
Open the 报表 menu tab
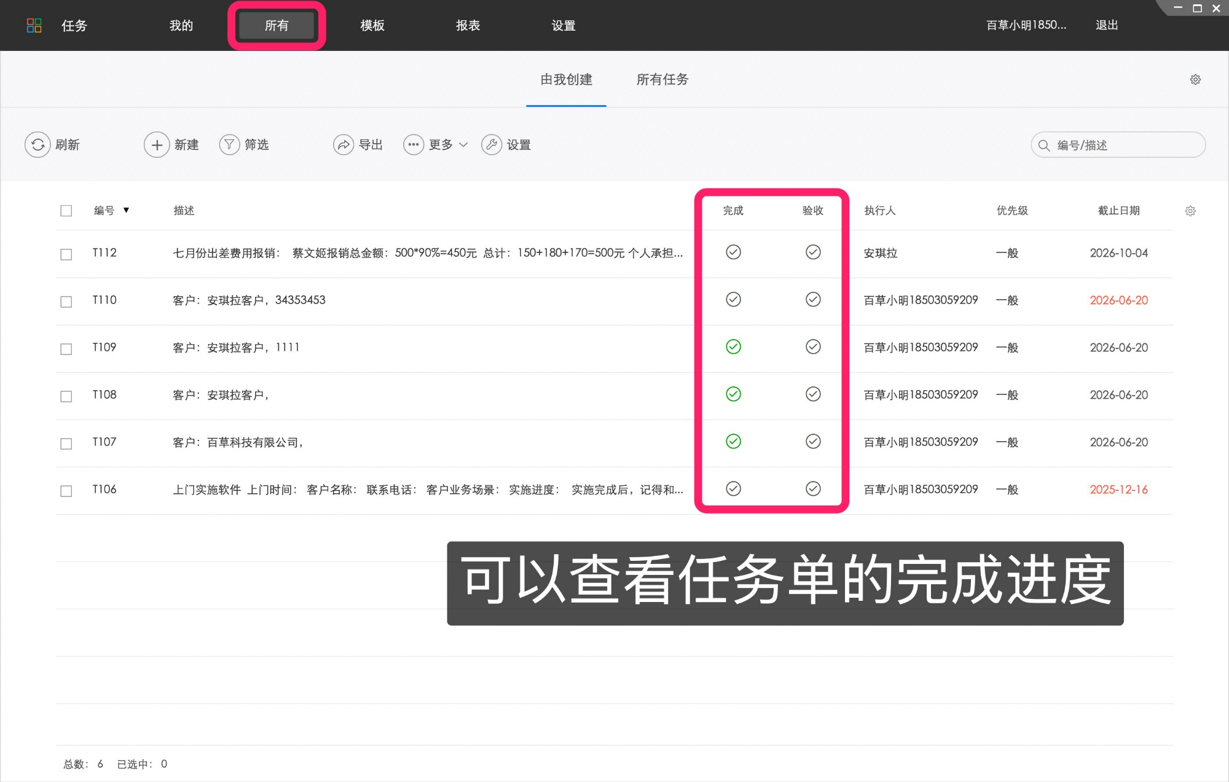[x=468, y=26]
